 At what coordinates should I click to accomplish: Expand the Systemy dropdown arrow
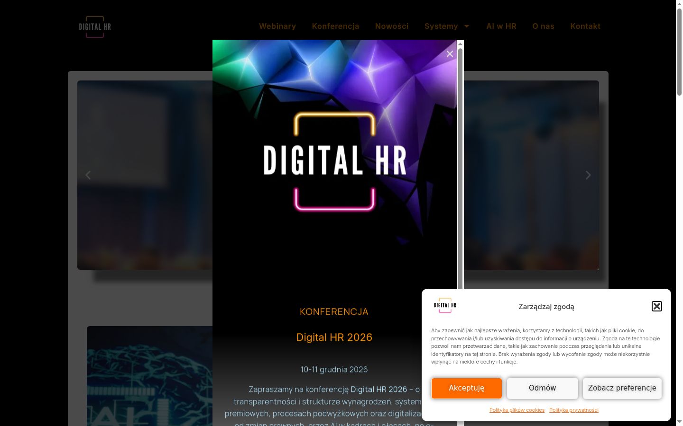coord(467,26)
